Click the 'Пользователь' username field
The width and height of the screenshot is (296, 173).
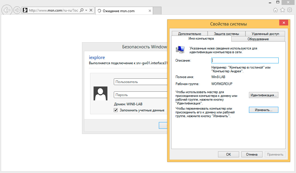point(140,82)
